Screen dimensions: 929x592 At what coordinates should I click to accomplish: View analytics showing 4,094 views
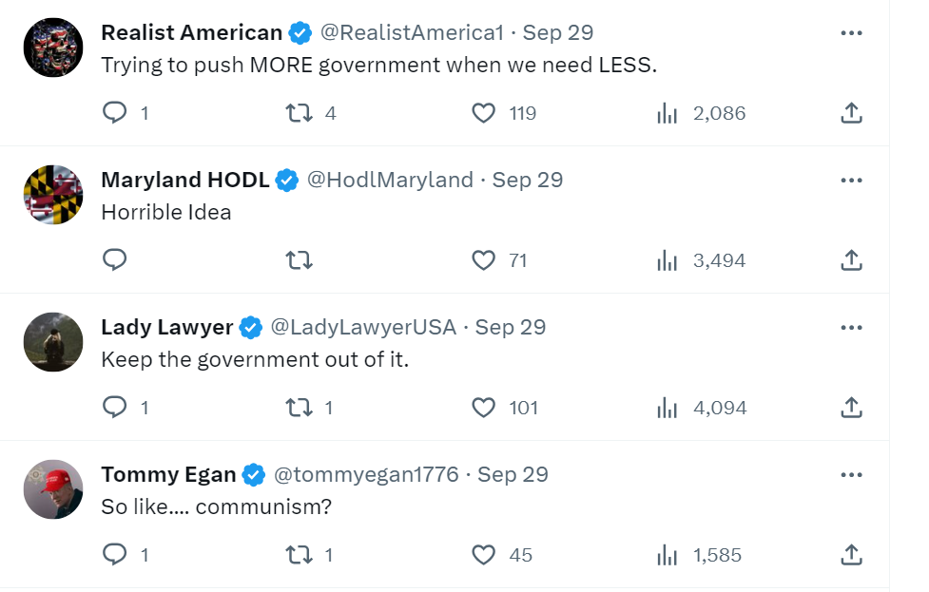702,408
